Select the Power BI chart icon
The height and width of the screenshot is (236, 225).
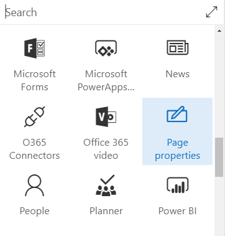point(178,185)
